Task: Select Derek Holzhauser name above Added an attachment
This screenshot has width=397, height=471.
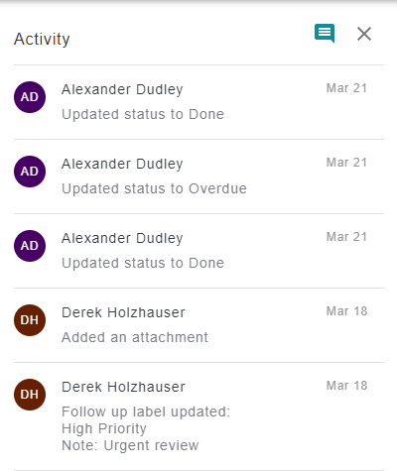Action: [x=123, y=312]
